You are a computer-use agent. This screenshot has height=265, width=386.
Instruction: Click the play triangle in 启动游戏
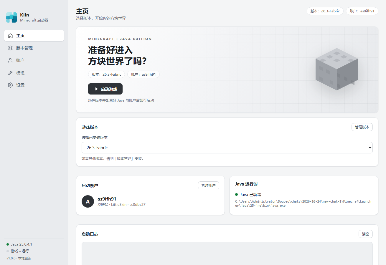coord(96,89)
